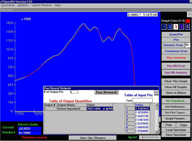Click the Value header in input table
The height and width of the screenshot is (141, 192).
click(x=142, y=105)
